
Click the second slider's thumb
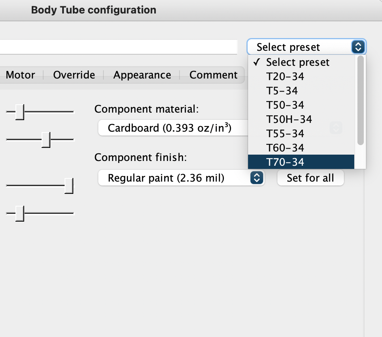coord(46,140)
